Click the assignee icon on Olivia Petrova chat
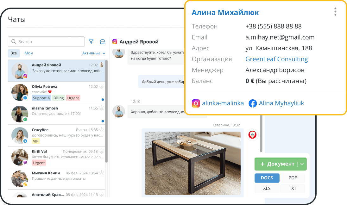The image size is (347, 205). pos(102,86)
